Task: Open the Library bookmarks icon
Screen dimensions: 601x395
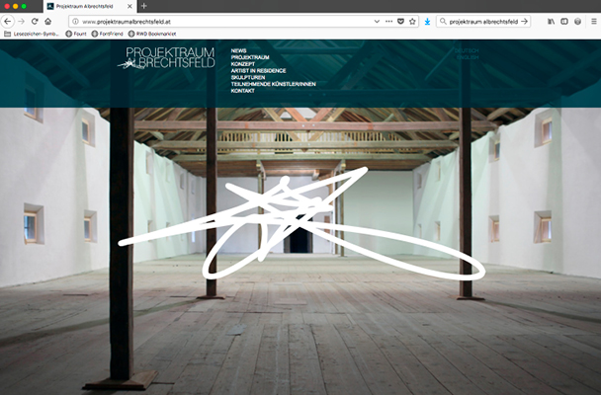Action: pyautogui.click(x=551, y=21)
